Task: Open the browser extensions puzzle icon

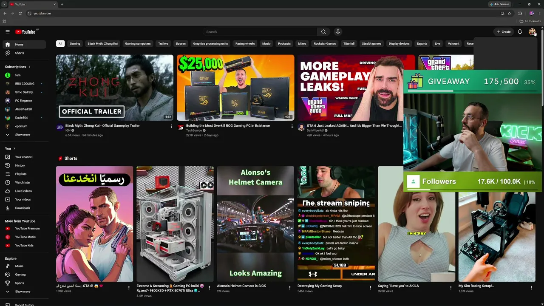Action: coord(520,14)
